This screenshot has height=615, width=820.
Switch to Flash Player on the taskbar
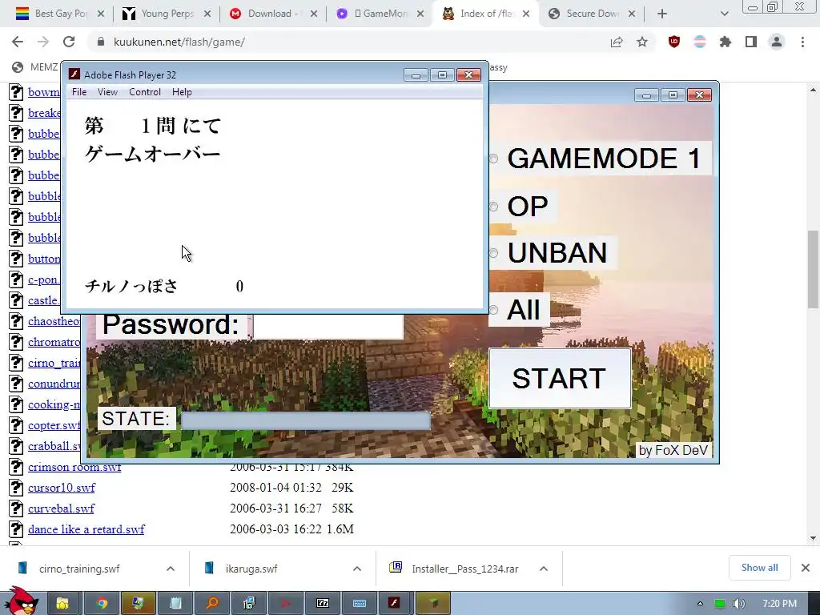(x=396, y=604)
